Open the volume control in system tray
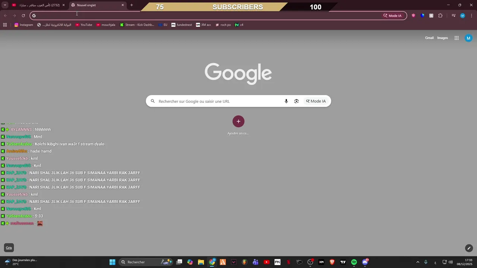The height and width of the screenshot is (268, 477). (x=451, y=262)
